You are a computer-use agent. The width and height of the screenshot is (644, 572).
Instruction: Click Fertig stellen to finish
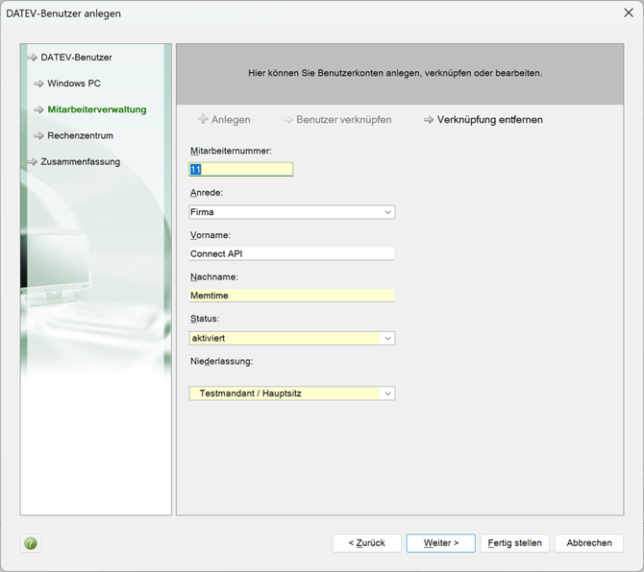pos(514,543)
